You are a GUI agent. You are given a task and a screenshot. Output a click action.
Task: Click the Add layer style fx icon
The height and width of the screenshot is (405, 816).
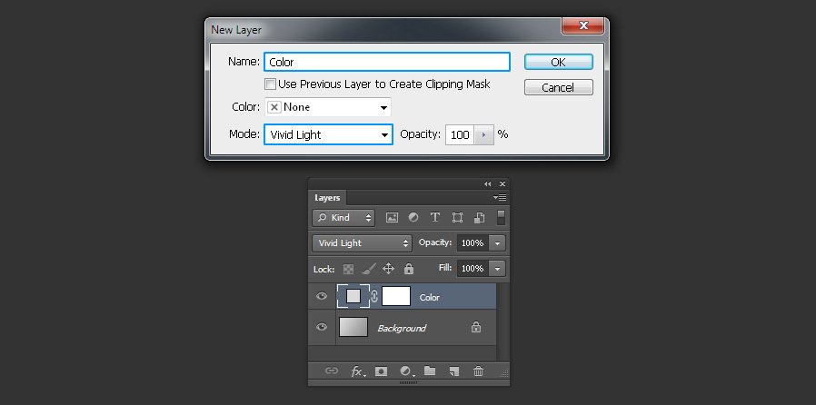click(x=357, y=371)
